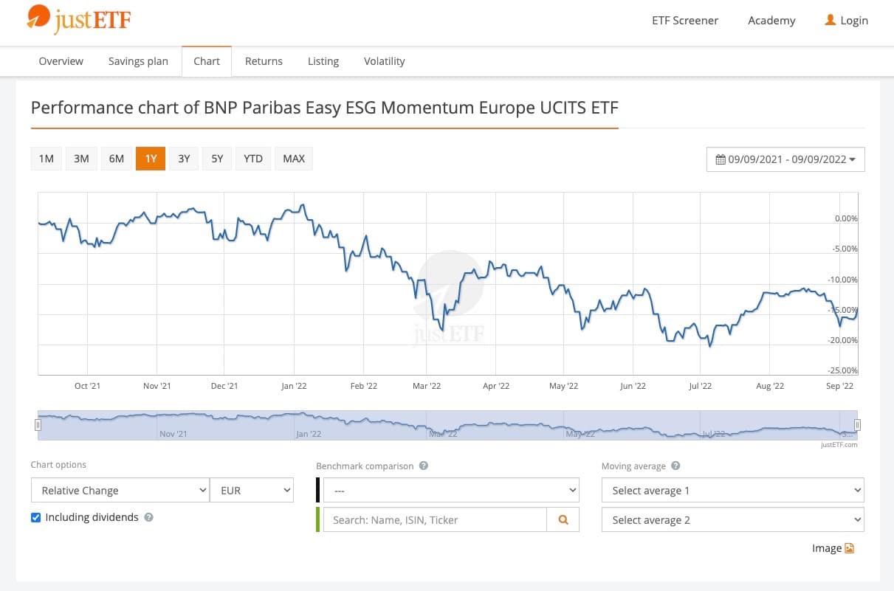Image resolution: width=894 pixels, height=591 pixels.
Task: Switch to the Listing tab
Action: pyautogui.click(x=323, y=61)
